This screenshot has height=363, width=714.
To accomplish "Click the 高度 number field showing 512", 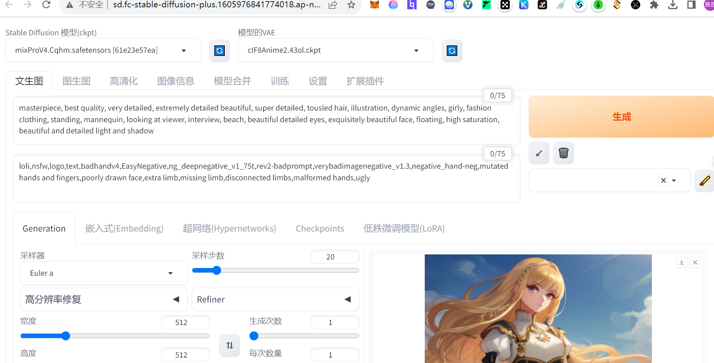I will point(186,355).
